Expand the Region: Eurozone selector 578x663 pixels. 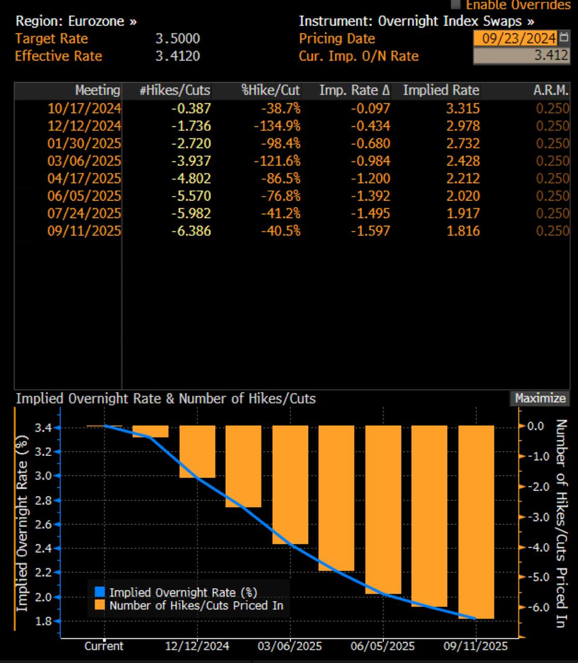pyautogui.click(x=76, y=21)
